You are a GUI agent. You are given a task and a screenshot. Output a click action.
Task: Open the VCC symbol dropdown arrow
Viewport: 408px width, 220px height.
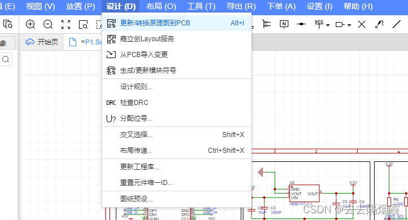pyautogui.click(x=328, y=25)
